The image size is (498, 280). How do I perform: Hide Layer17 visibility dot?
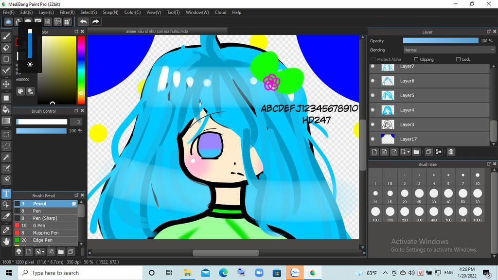[x=373, y=139]
